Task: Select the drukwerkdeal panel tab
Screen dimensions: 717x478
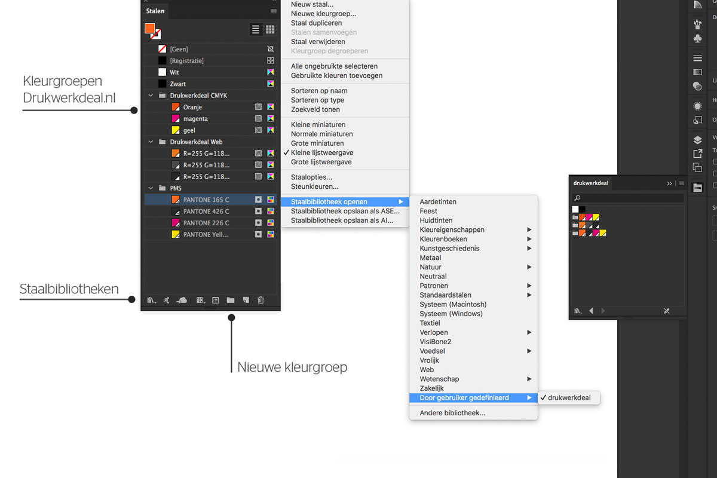Action: 591,183
